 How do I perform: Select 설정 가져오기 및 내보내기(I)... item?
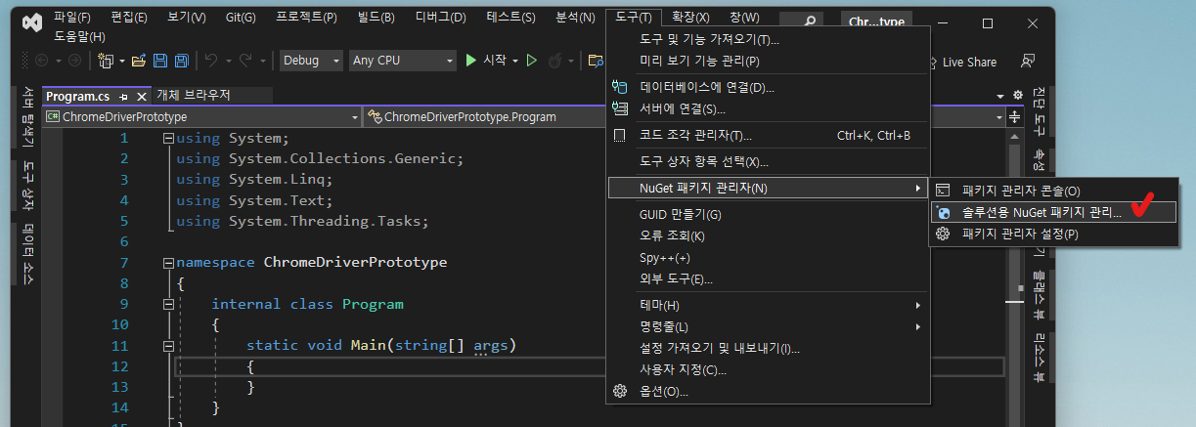[768, 348]
